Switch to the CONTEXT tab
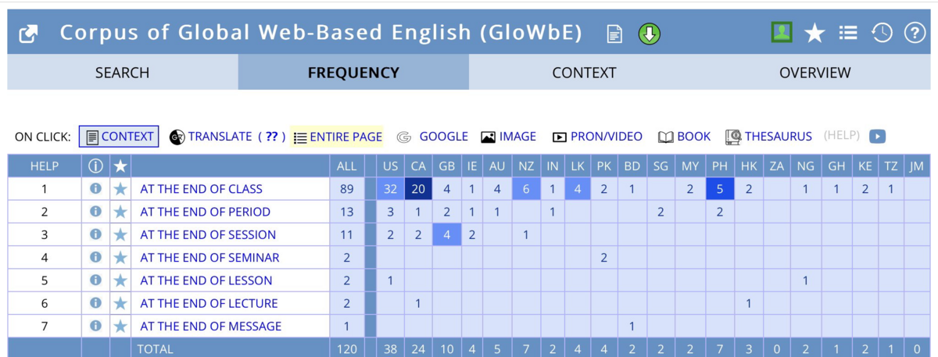Viewport: 938px width, 357px height. click(584, 73)
